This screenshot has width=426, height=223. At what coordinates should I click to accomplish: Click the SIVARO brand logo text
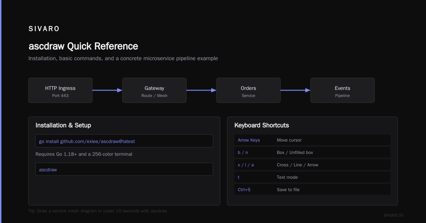tap(44, 29)
